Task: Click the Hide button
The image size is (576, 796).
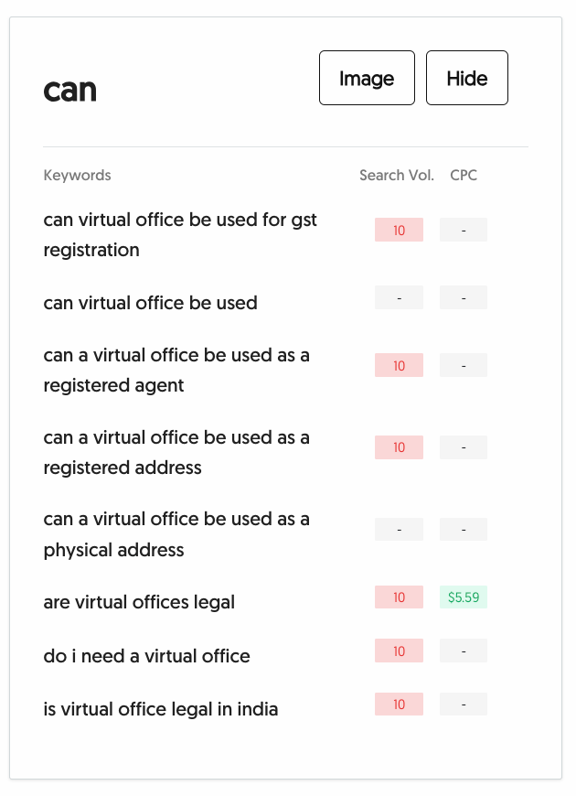Action: tap(466, 78)
